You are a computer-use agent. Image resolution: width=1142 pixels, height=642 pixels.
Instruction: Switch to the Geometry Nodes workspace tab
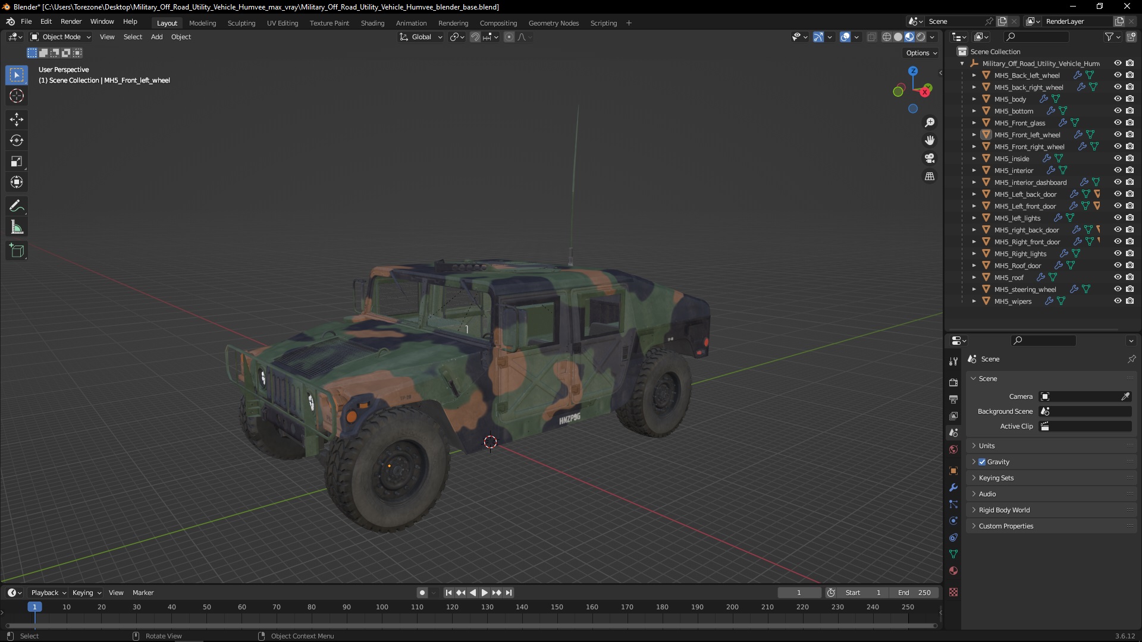553,23
